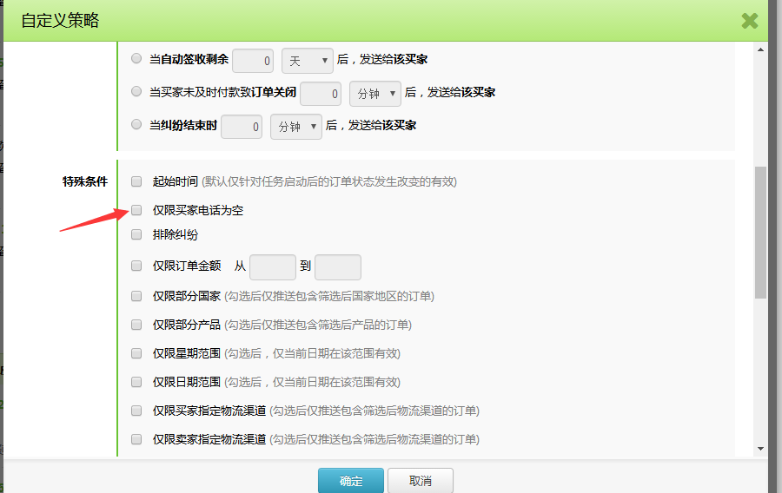Check the 仅限部分国家 option

(x=136, y=296)
